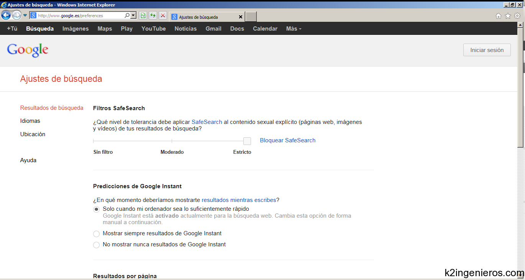
Task: Click the 'Estricto' slider label
Action: [242, 152]
